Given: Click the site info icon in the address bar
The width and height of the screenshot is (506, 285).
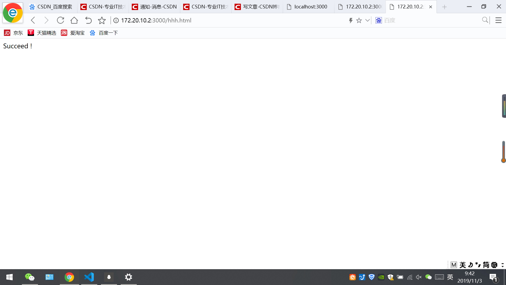Looking at the screenshot, I should tap(116, 20).
